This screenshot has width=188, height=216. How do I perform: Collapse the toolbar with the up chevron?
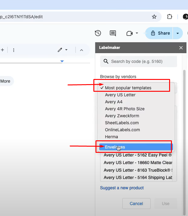pos(82,50)
